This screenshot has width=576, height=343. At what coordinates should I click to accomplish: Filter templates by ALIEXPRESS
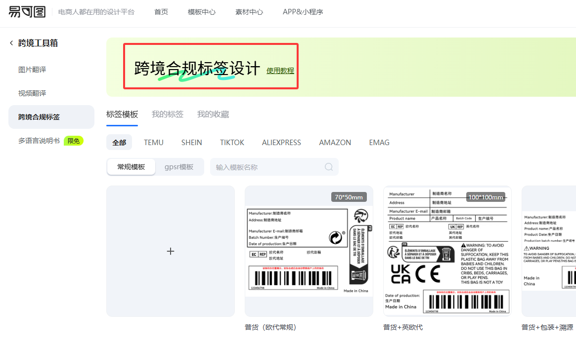pos(281,142)
